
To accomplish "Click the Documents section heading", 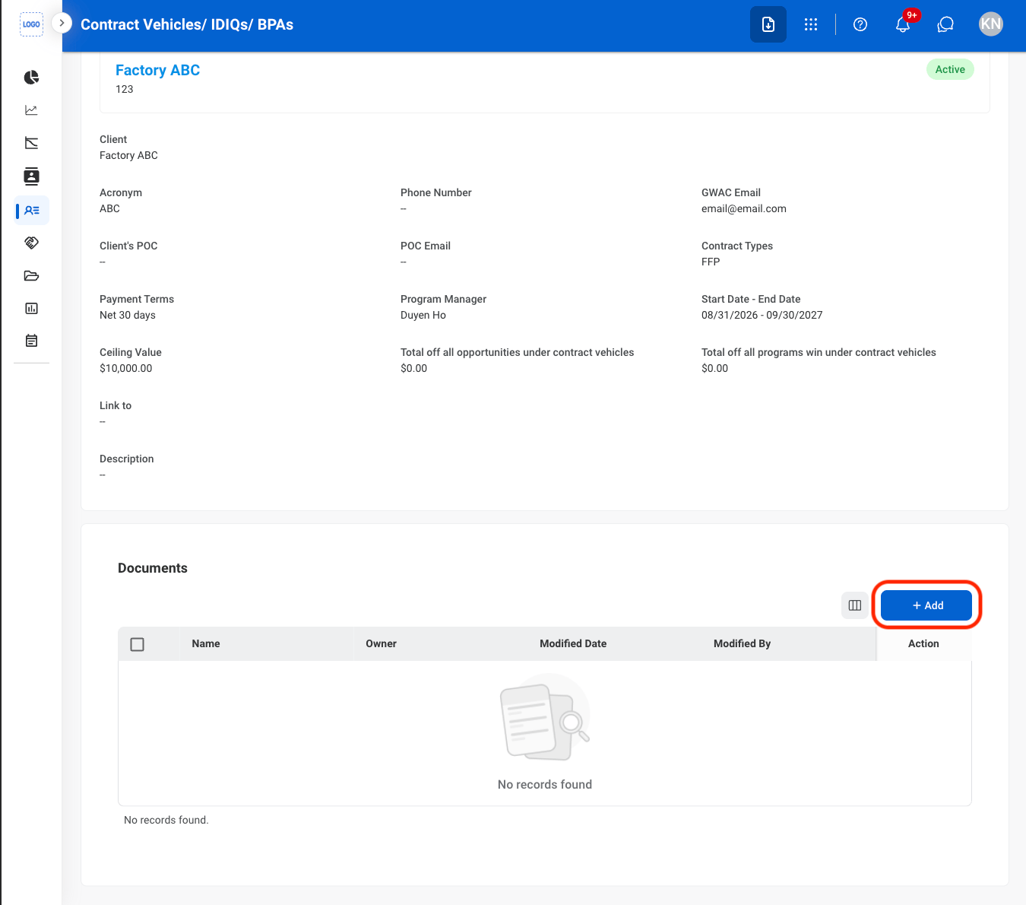I will coord(153,568).
